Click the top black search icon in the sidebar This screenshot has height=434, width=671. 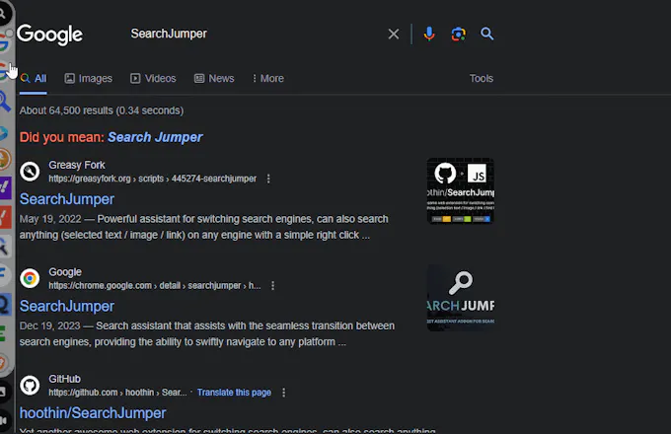click(3, 14)
